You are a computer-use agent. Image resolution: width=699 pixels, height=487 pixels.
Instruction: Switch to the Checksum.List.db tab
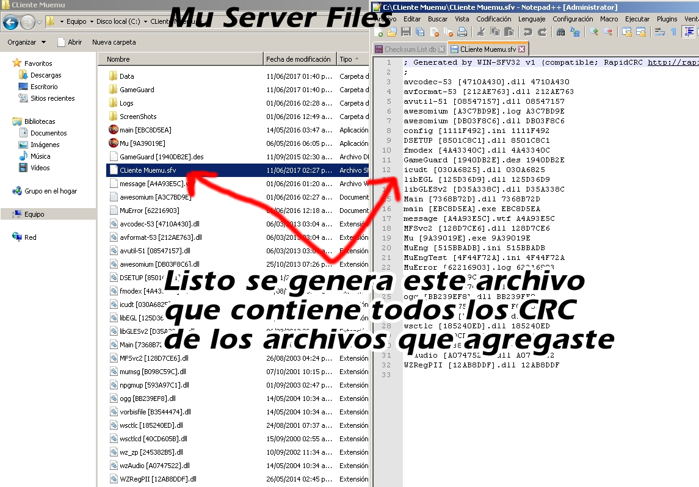(410, 49)
